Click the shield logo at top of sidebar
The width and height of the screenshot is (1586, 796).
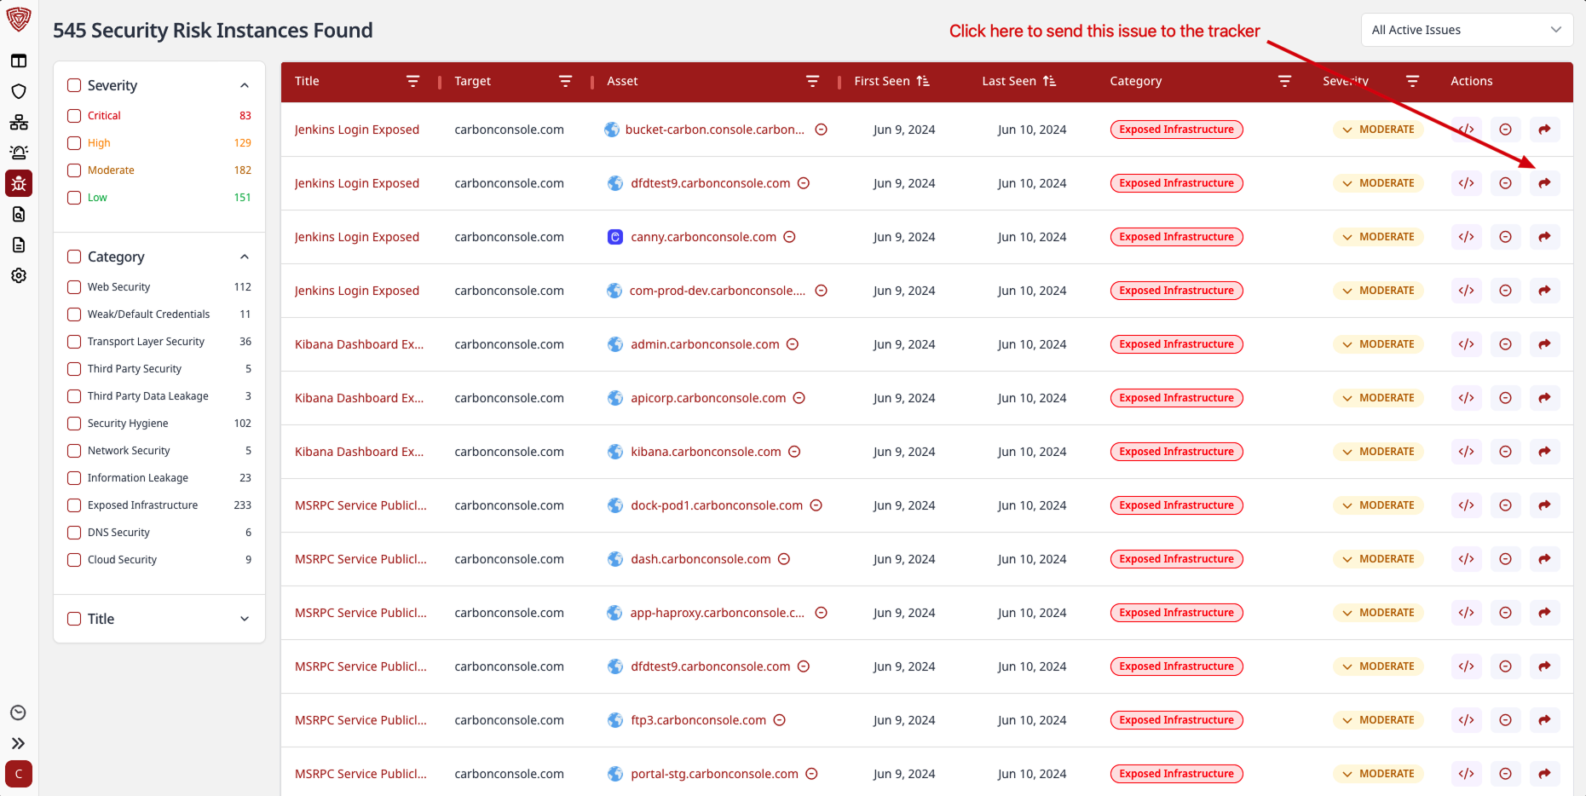point(19,20)
